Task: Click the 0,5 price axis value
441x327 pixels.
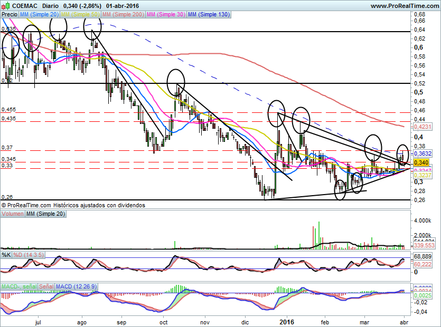Action: [418, 92]
